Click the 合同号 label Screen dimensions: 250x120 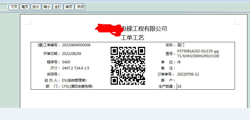[x=53, y=74]
